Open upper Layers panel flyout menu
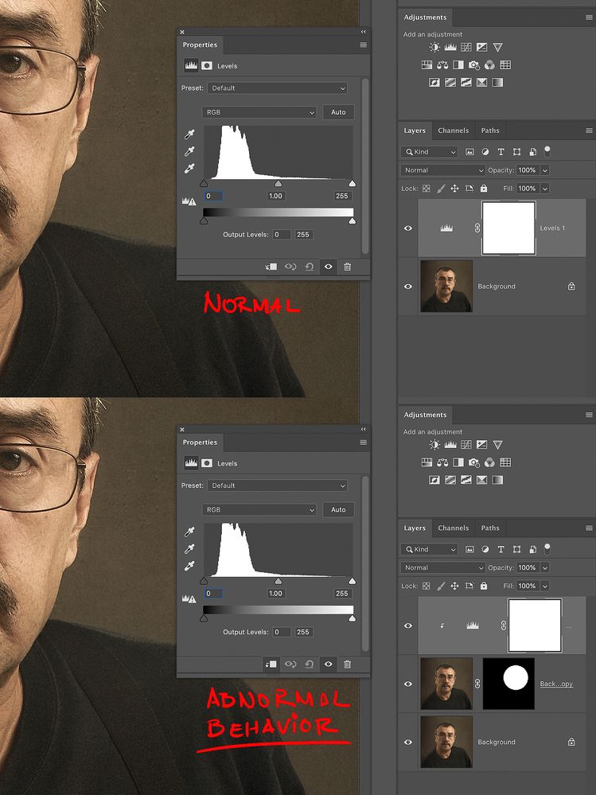The height and width of the screenshot is (795, 596). coord(589,131)
